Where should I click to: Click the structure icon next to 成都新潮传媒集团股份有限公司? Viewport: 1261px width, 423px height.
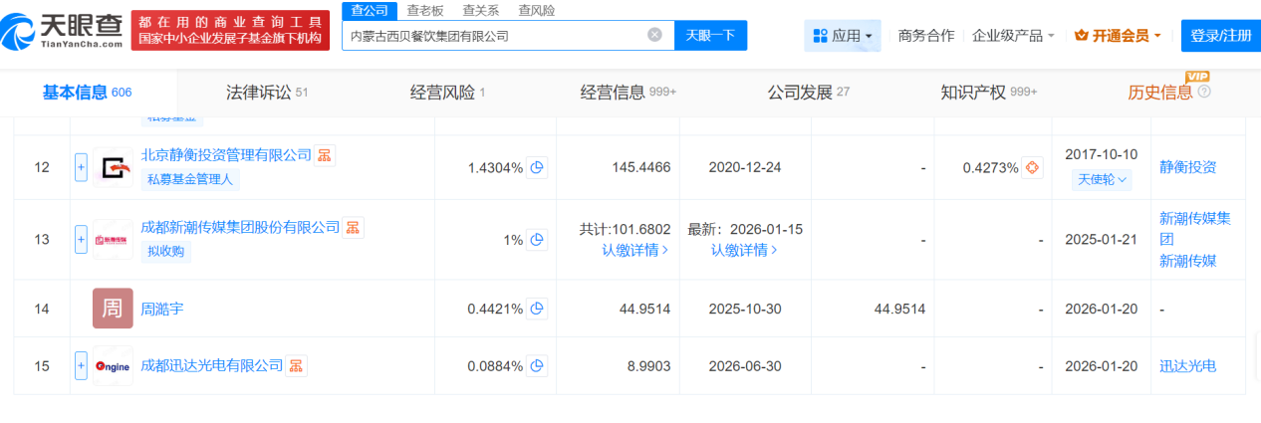pyautogui.click(x=353, y=228)
